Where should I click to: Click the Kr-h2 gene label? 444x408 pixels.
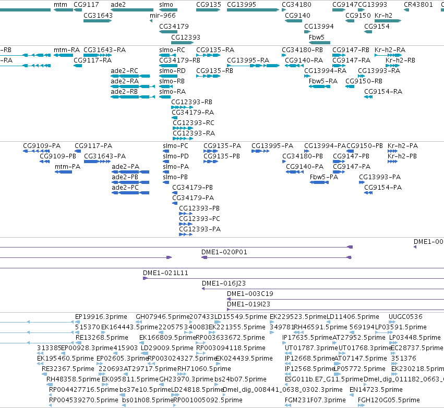pyautogui.click(x=383, y=15)
